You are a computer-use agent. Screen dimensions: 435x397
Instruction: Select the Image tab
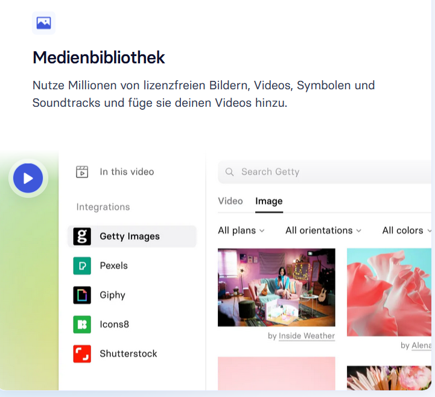(268, 201)
